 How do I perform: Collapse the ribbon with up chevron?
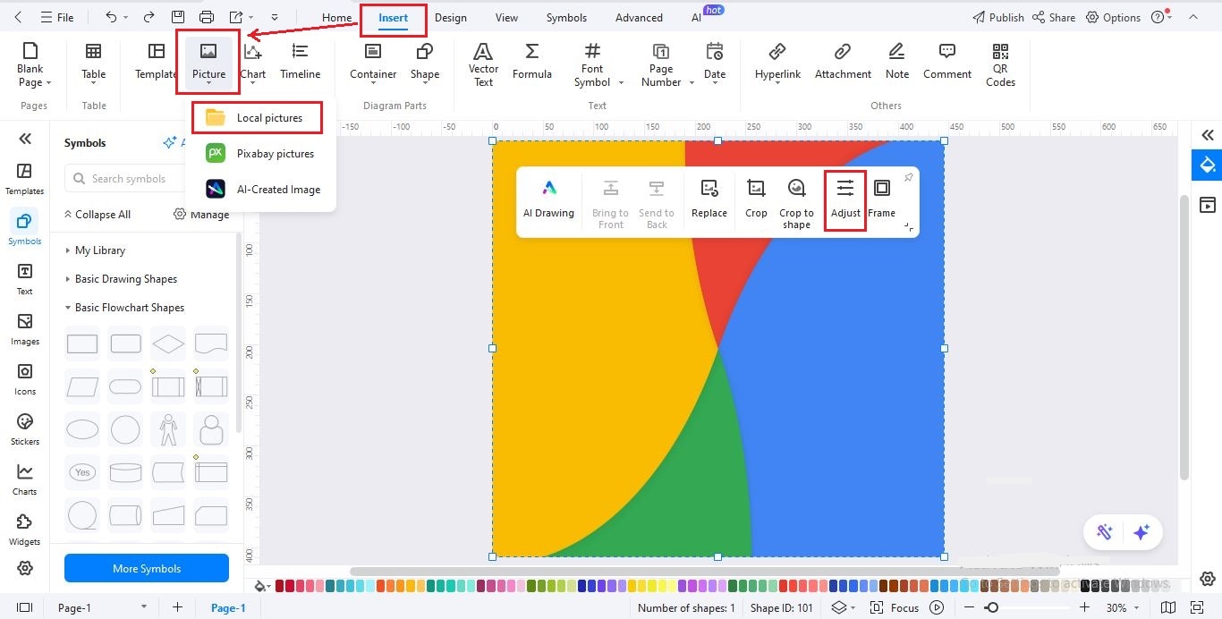coord(1193,17)
